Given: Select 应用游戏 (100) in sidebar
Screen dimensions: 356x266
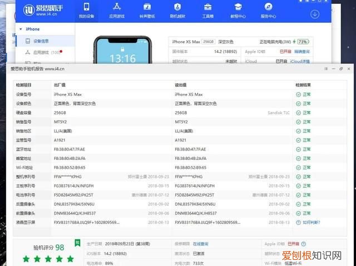Looking at the screenshot, I should (45, 52).
